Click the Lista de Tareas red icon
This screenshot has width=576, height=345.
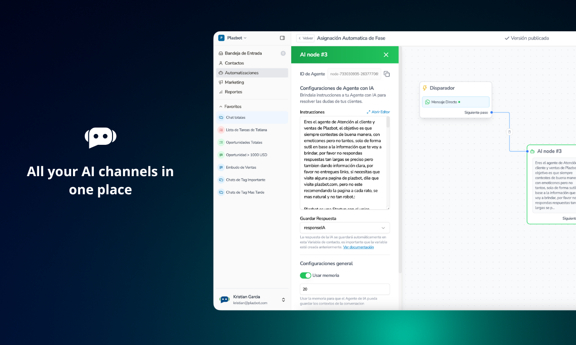click(x=221, y=130)
